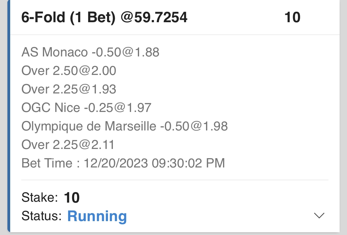Open the Over 2.50@2.00 selection
This screenshot has height=235, width=347.
[69, 71]
